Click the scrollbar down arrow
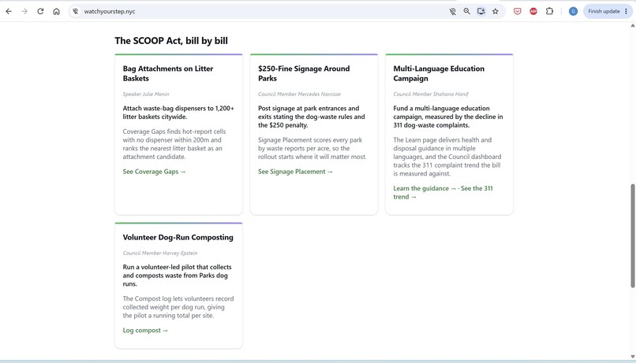This screenshot has width=636, height=363. 632,357
